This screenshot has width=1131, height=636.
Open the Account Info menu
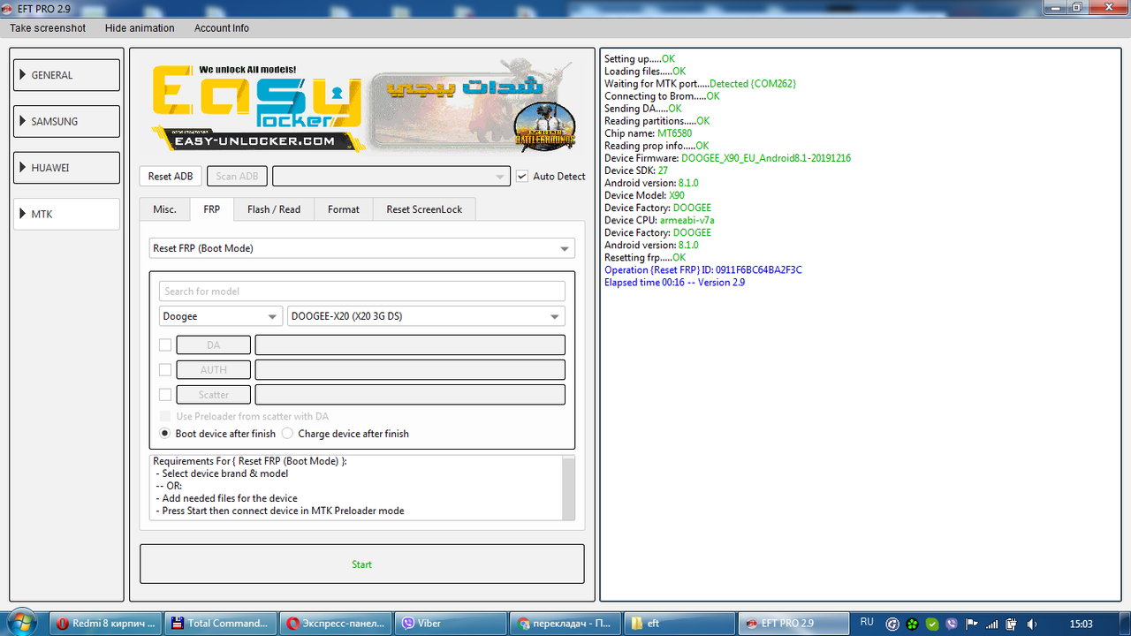point(222,28)
